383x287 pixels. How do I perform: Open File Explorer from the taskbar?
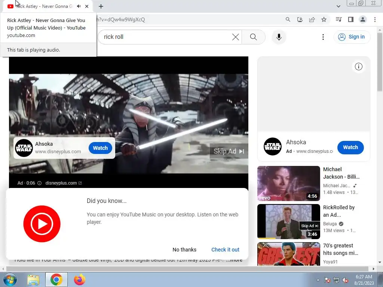(x=33, y=280)
